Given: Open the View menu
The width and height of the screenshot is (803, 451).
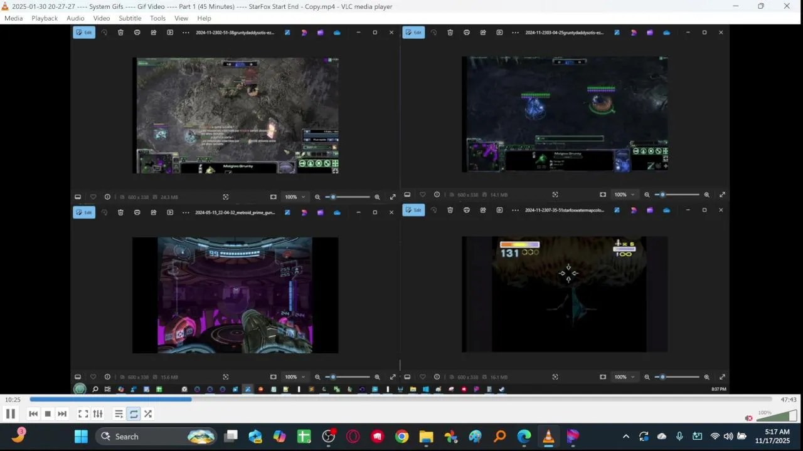Looking at the screenshot, I should 181,18.
